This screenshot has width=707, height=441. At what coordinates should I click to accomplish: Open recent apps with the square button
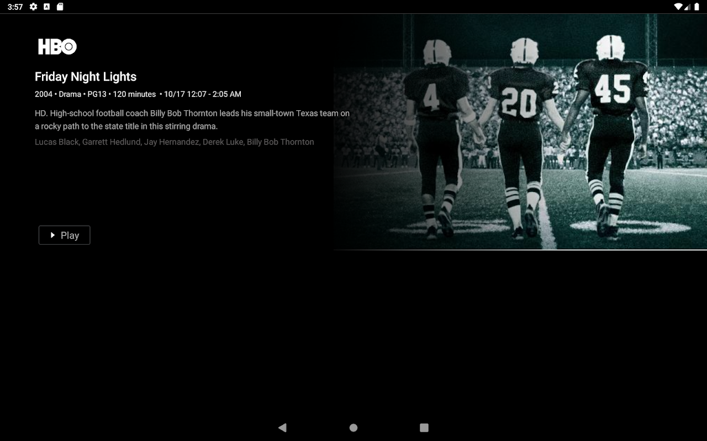coord(424,427)
